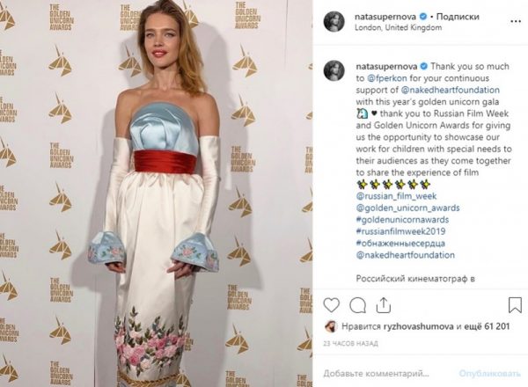Viewport: 528px width, 387px height.
Task: View ryzhovashumova liker profile
Action: pos(419,326)
